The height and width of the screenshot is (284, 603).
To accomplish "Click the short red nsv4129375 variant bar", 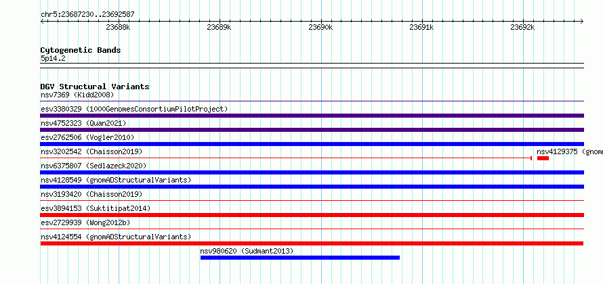I will click(x=543, y=158).
